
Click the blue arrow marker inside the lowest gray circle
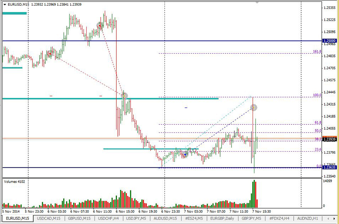tap(185, 154)
